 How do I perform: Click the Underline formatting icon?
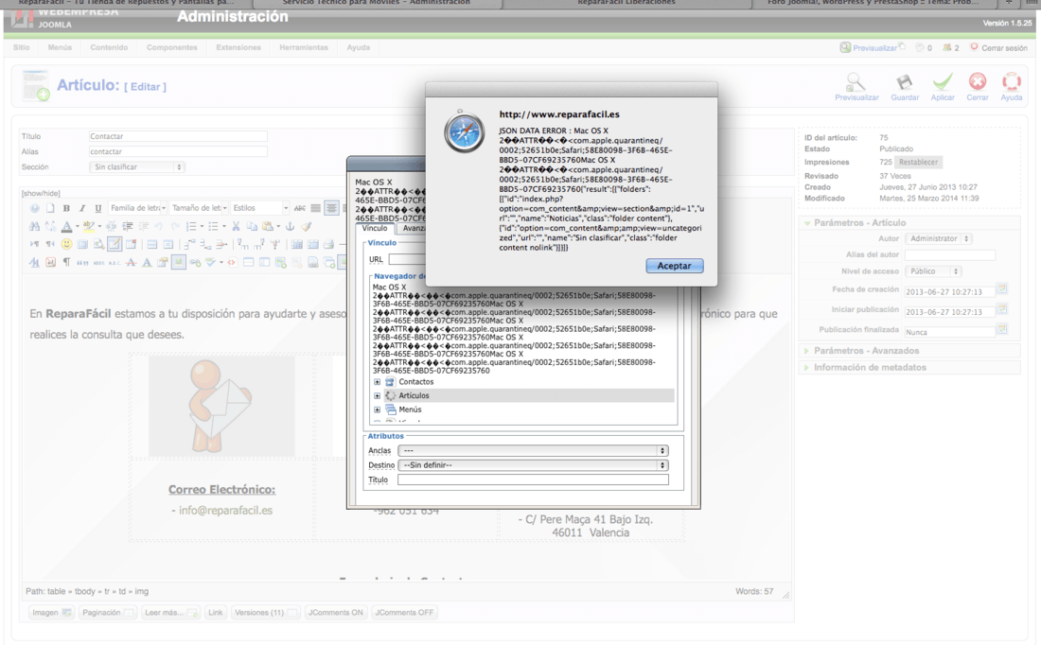point(98,208)
